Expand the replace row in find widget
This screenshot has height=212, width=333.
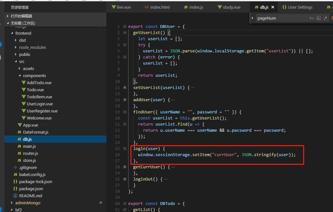point(253,18)
